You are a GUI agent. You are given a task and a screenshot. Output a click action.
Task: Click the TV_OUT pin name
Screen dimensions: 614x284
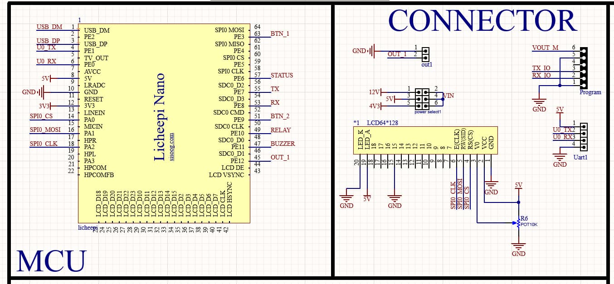(96, 58)
